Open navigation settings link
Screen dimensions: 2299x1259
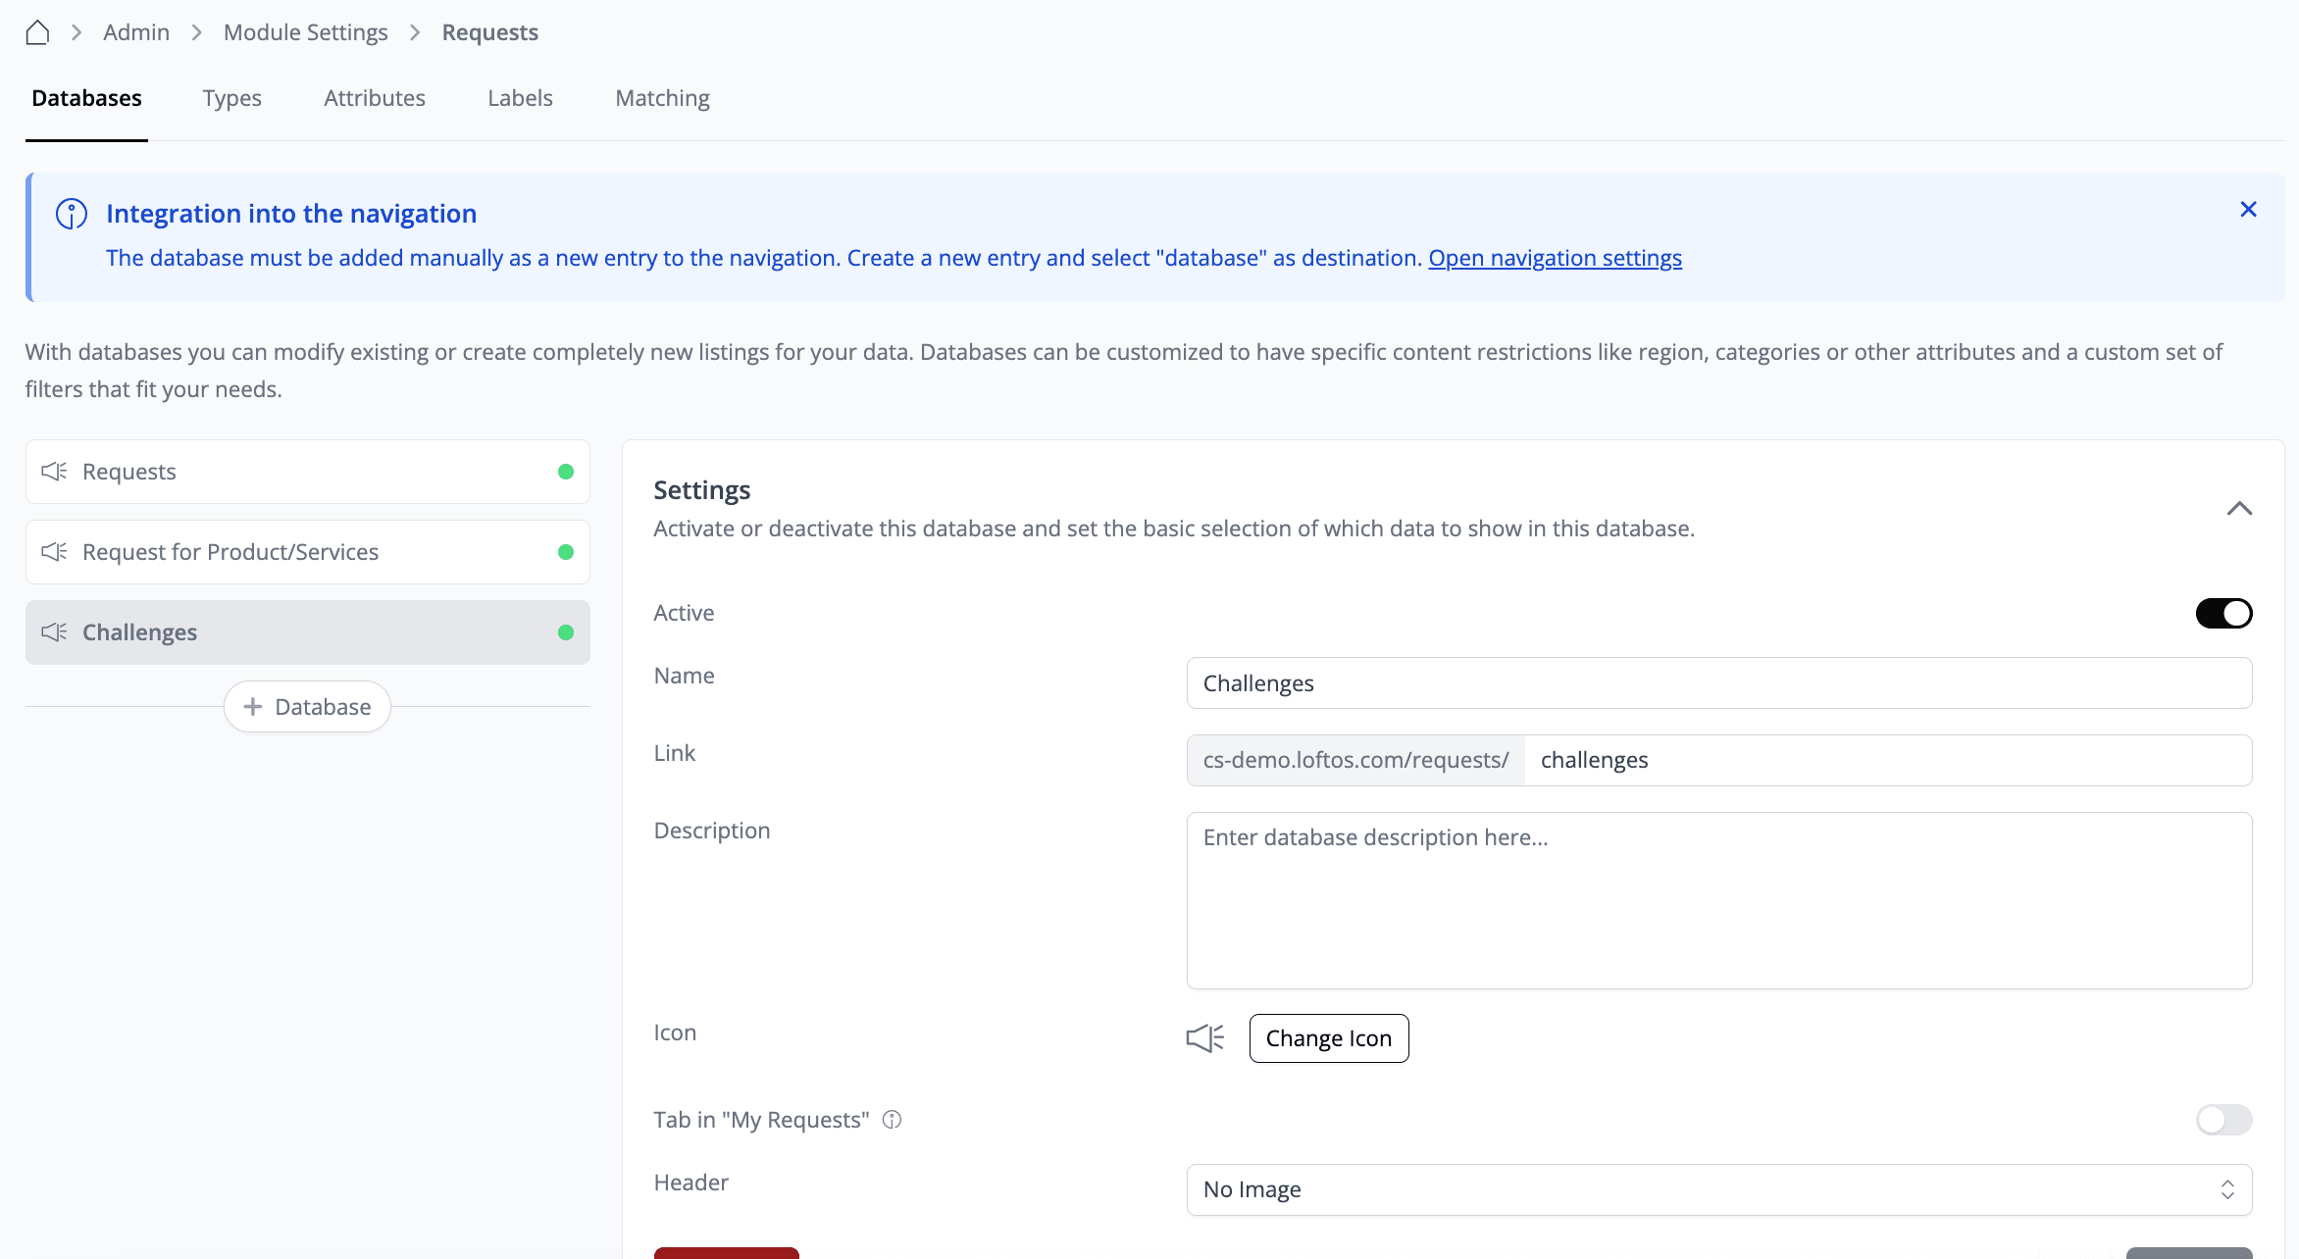pos(1555,258)
